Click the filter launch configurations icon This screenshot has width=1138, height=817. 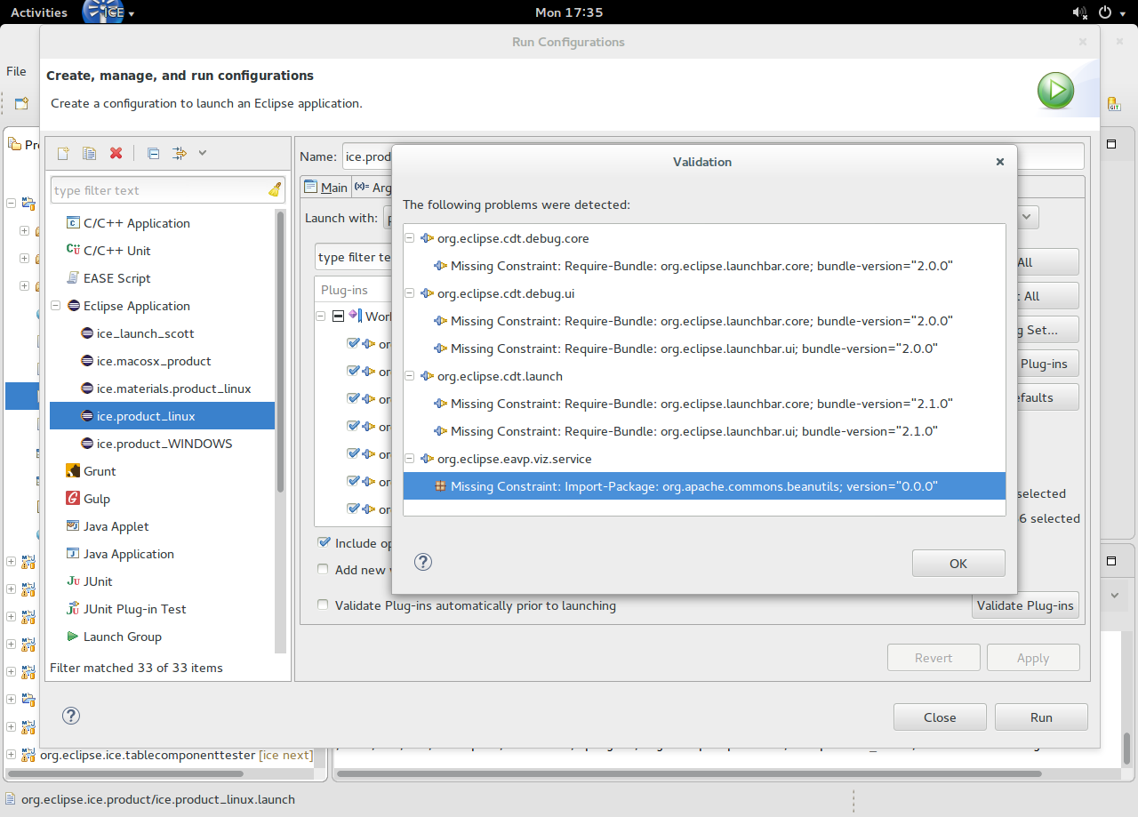pyautogui.click(x=179, y=153)
